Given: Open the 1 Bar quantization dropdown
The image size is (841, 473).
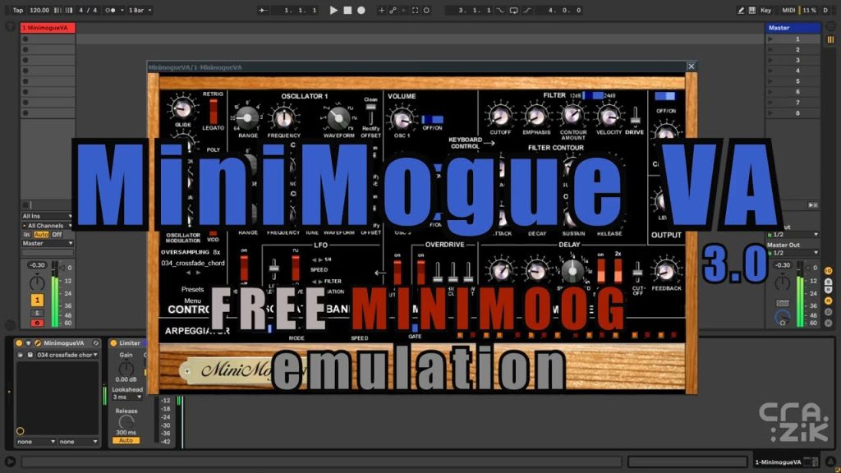Looking at the screenshot, I should (140, 10).
